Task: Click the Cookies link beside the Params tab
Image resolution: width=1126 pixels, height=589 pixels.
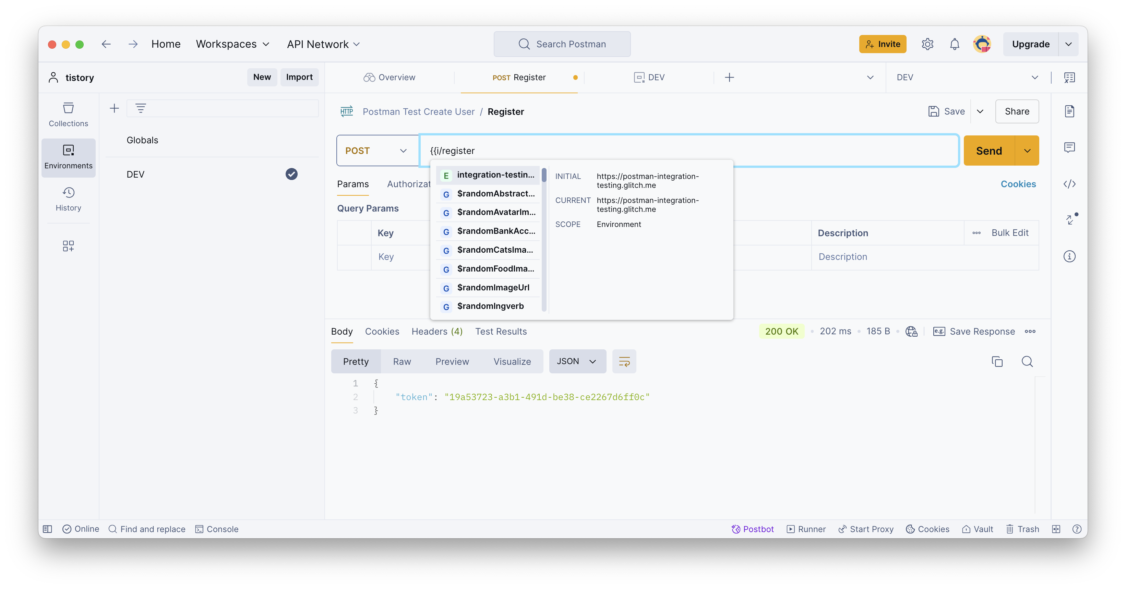Action: coord(1018,184)
